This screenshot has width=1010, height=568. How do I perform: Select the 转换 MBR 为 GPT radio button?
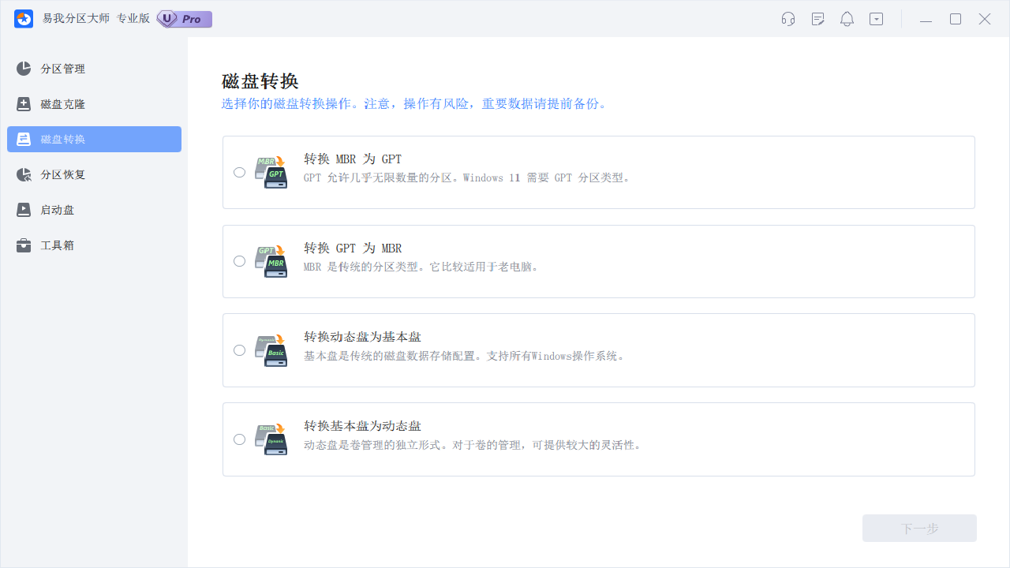pyautogui.click(x=239, y=171)
